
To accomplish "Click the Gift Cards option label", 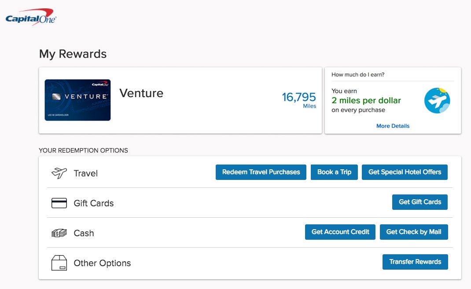I will tap(93, 203).
